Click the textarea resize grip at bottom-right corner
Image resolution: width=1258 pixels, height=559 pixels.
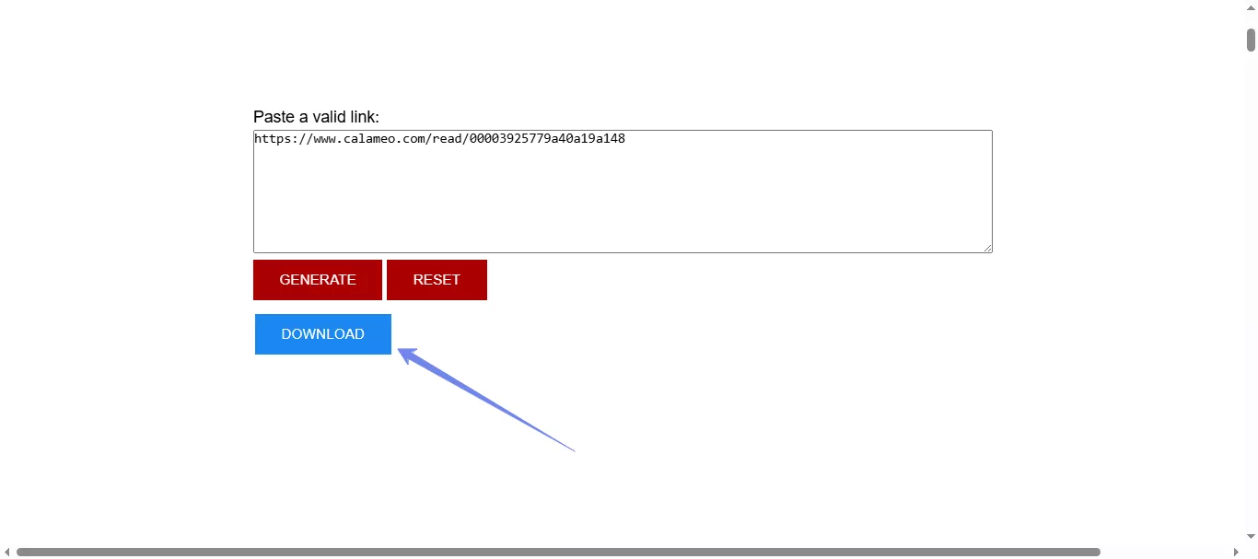pyautogui.click(x=988, y=248)
